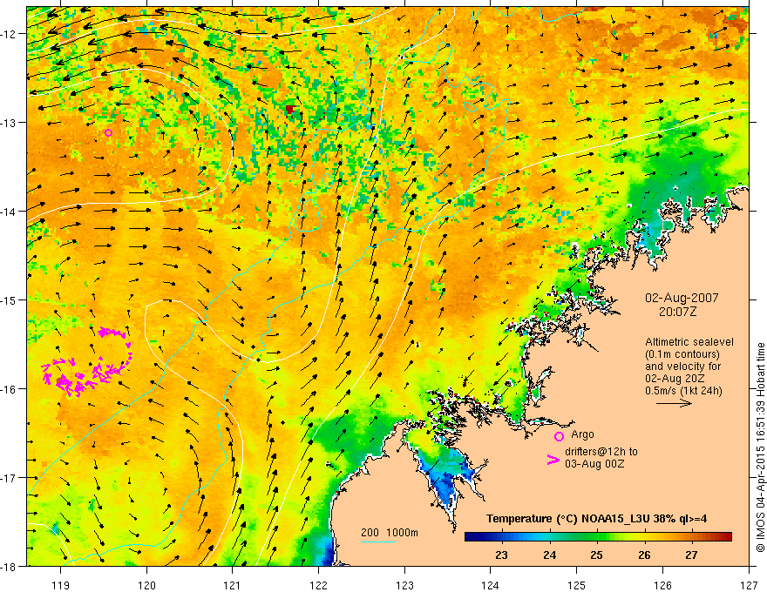Click the '23' color bar tick label

pyautogui.click(x=501, y=555)
